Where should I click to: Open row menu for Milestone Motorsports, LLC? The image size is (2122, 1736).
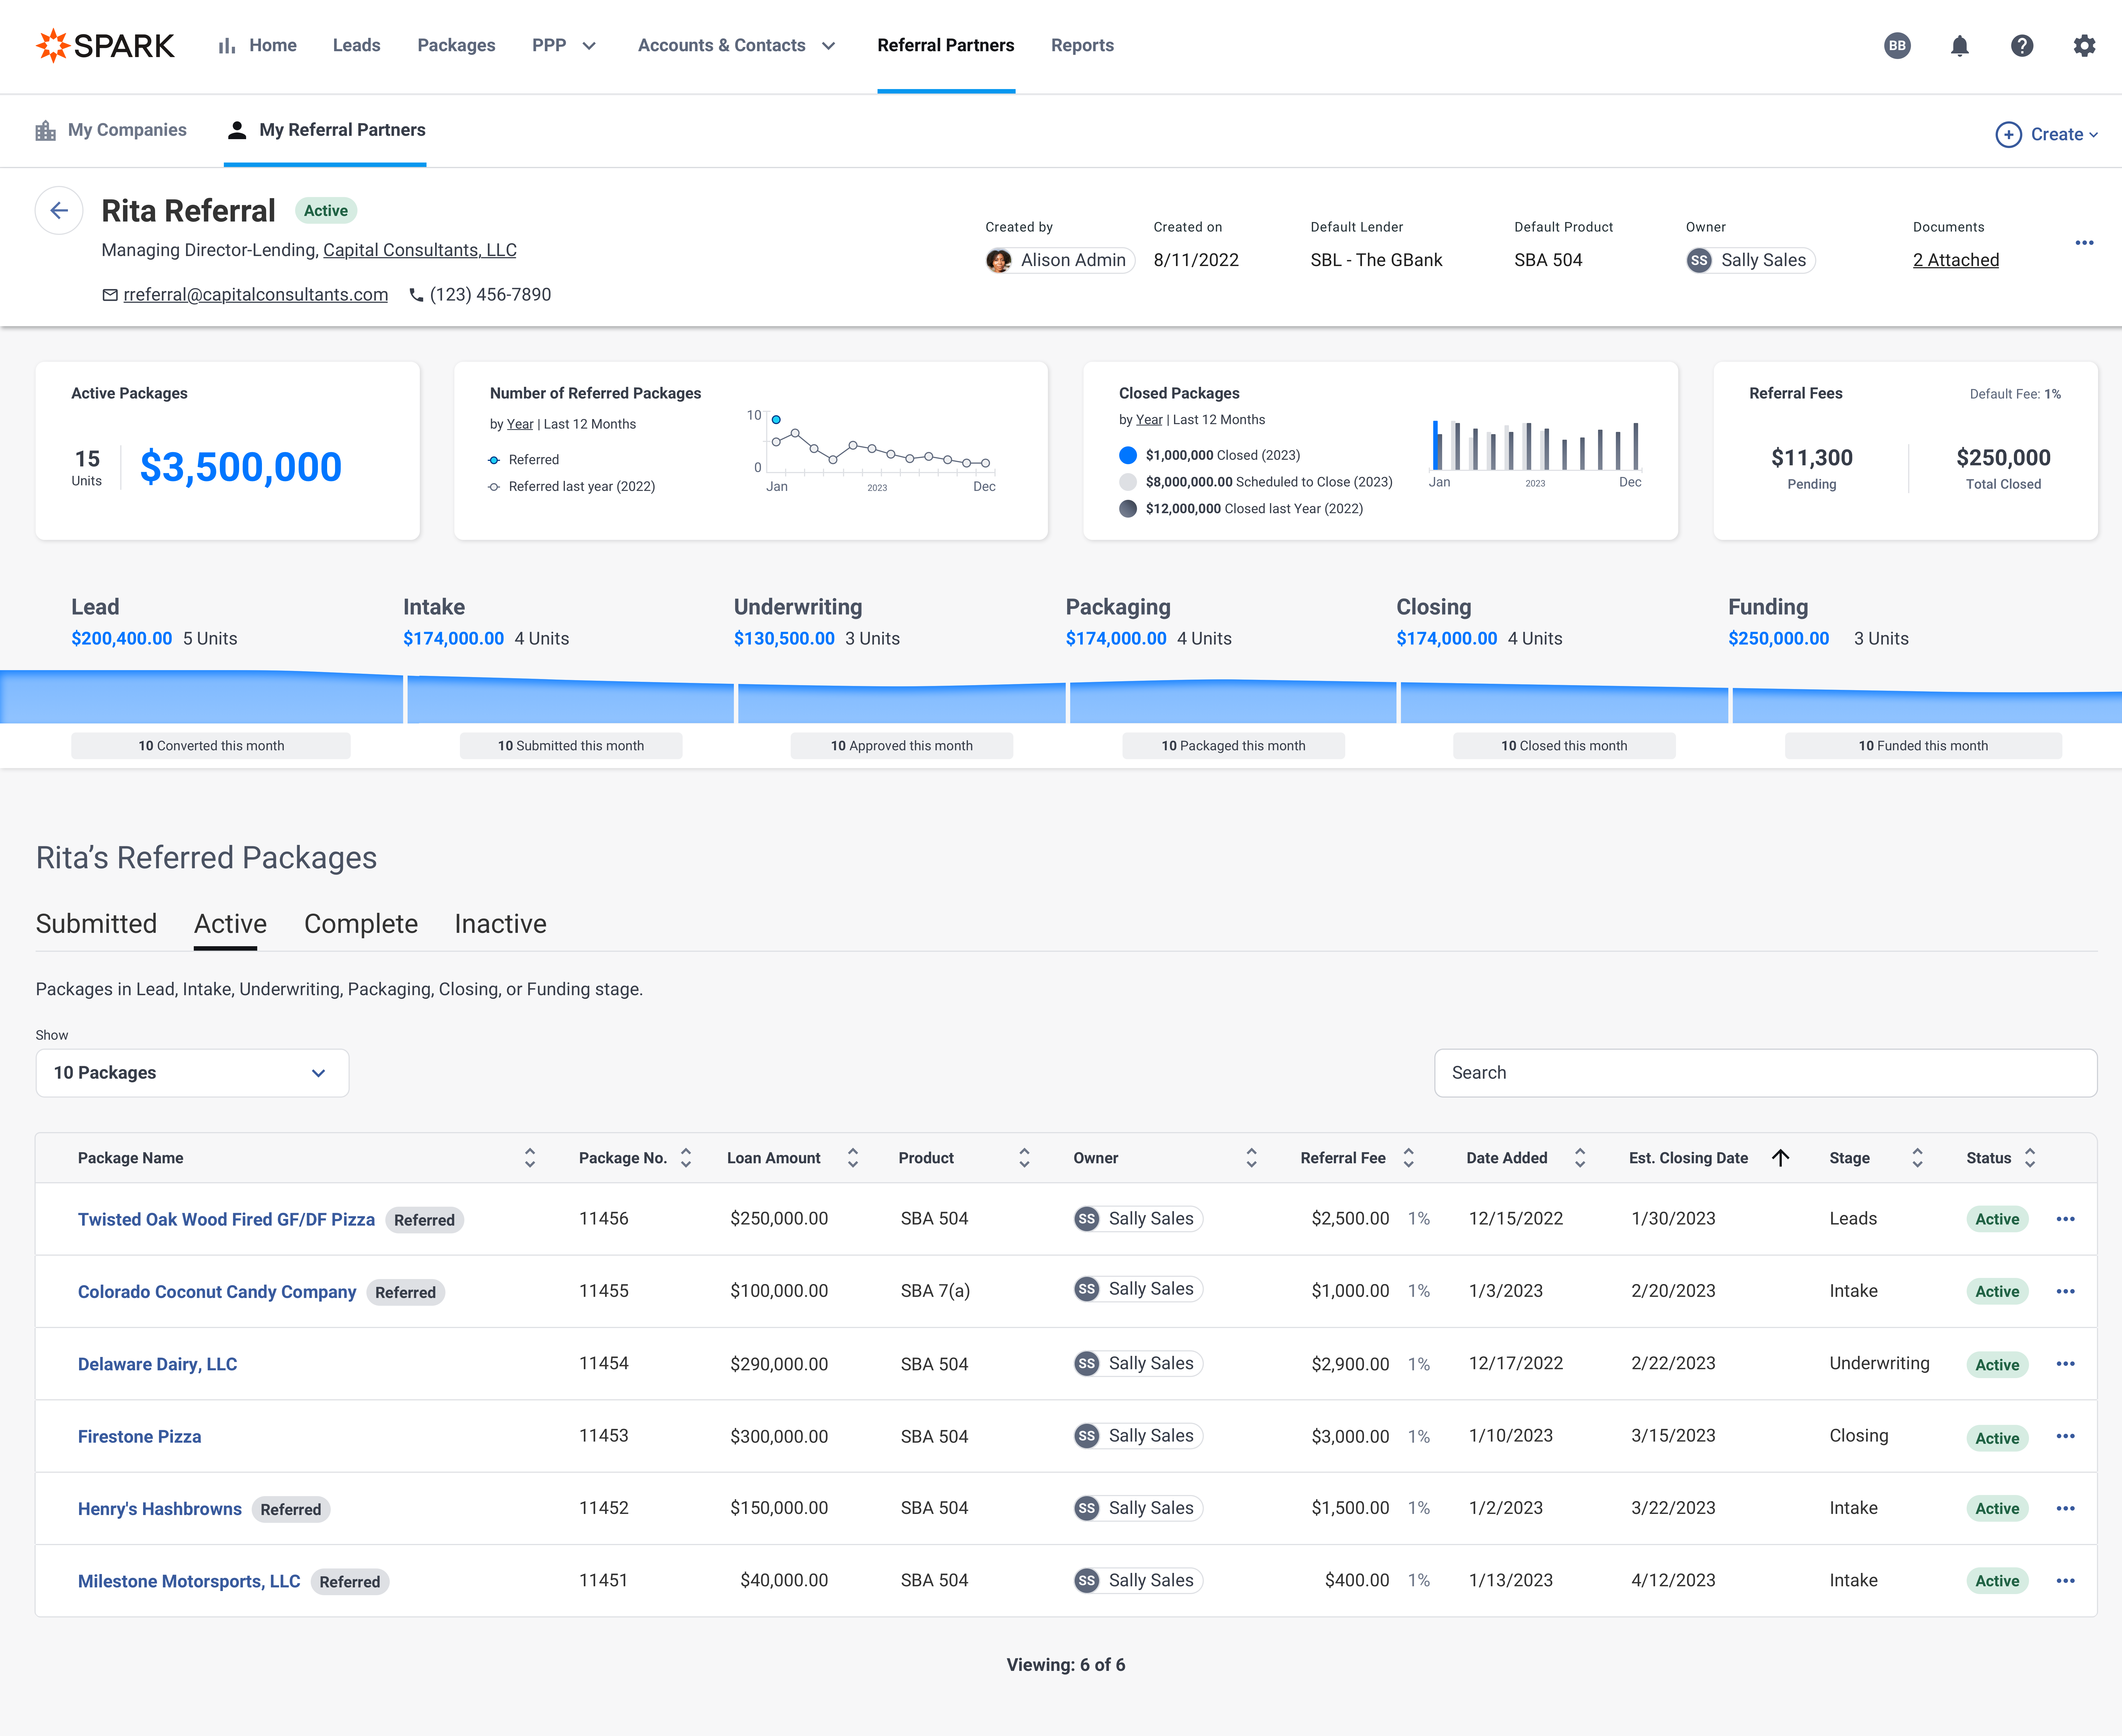(x=2065, y=1581)
